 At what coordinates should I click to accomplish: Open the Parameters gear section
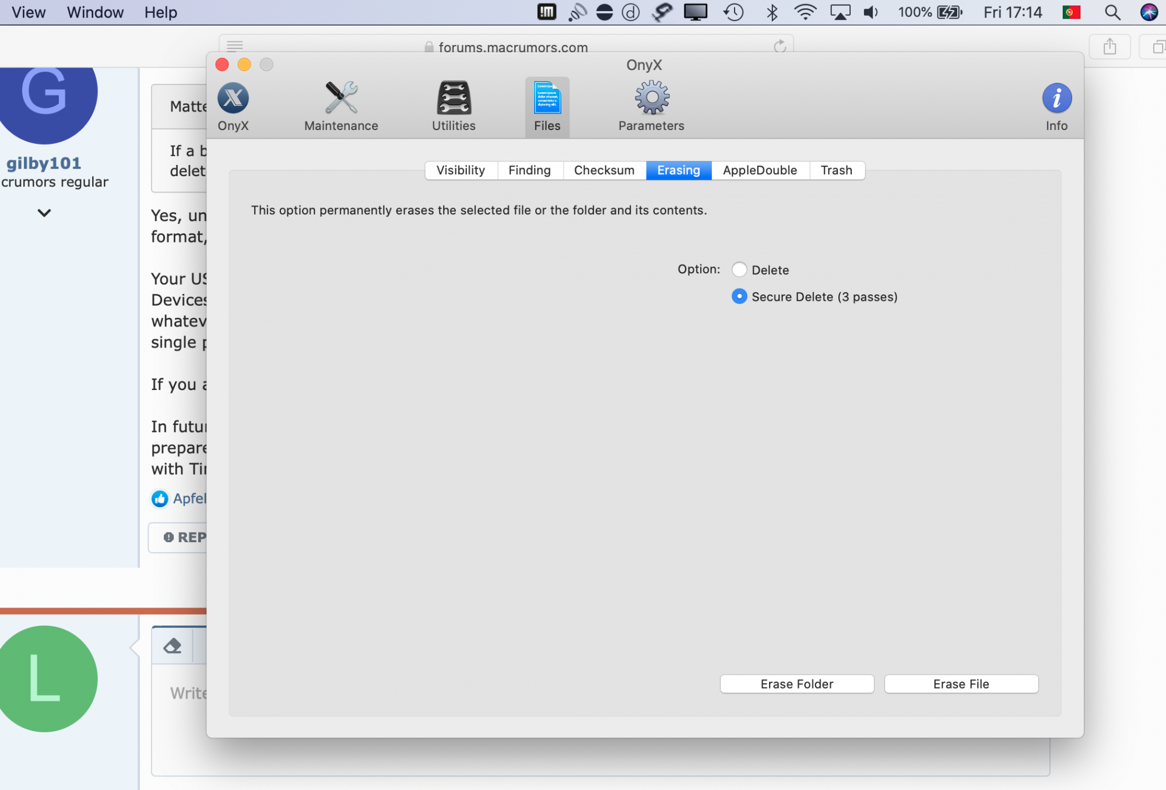(651, 107)
